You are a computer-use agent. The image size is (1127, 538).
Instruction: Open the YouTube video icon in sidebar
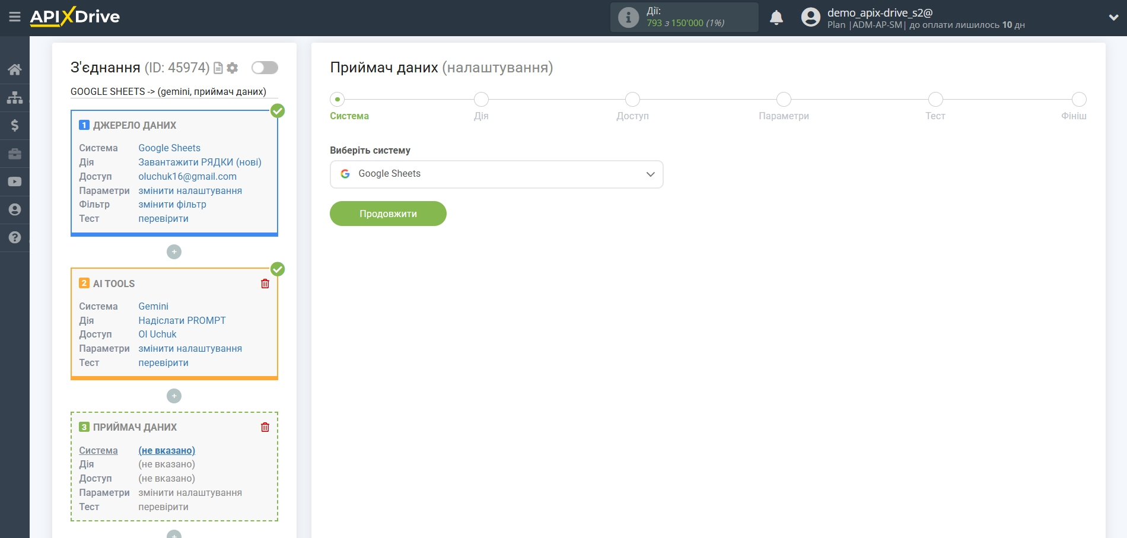15,182
